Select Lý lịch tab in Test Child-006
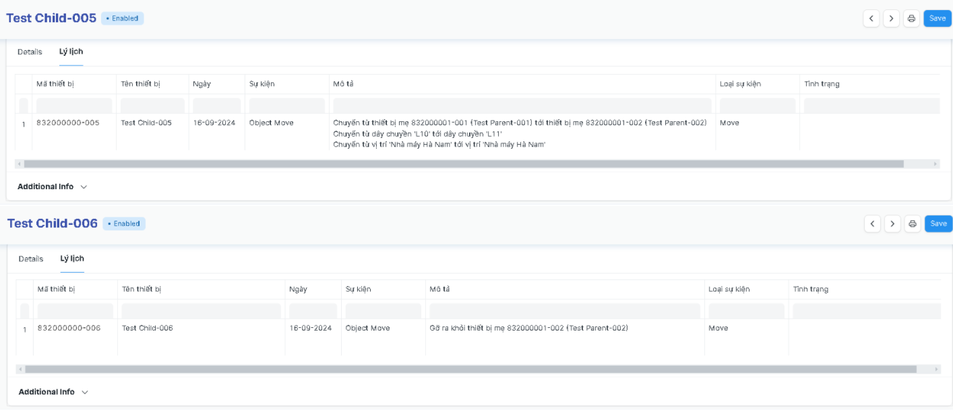The width and height of the screenshot is (953, 410). pyautogui.click(x=72, y=259)
